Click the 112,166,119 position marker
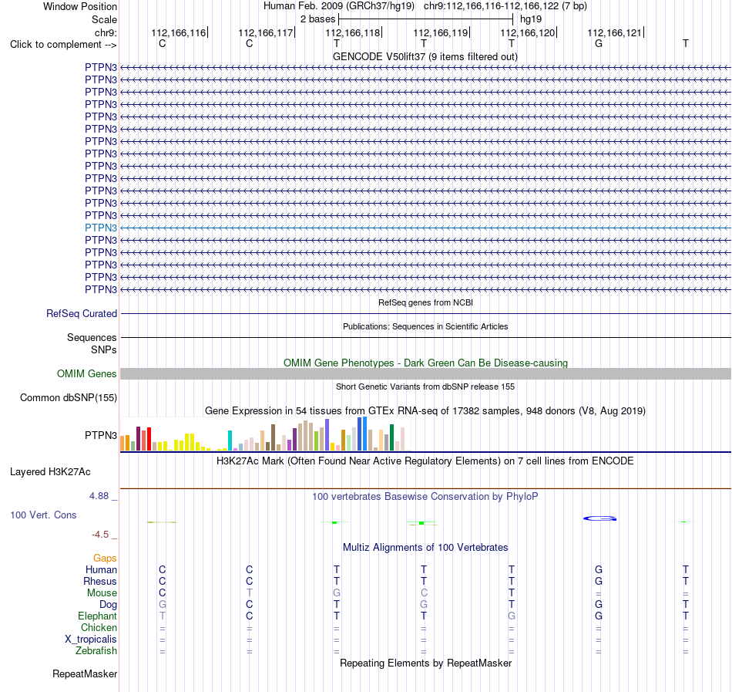 (442, 32)
